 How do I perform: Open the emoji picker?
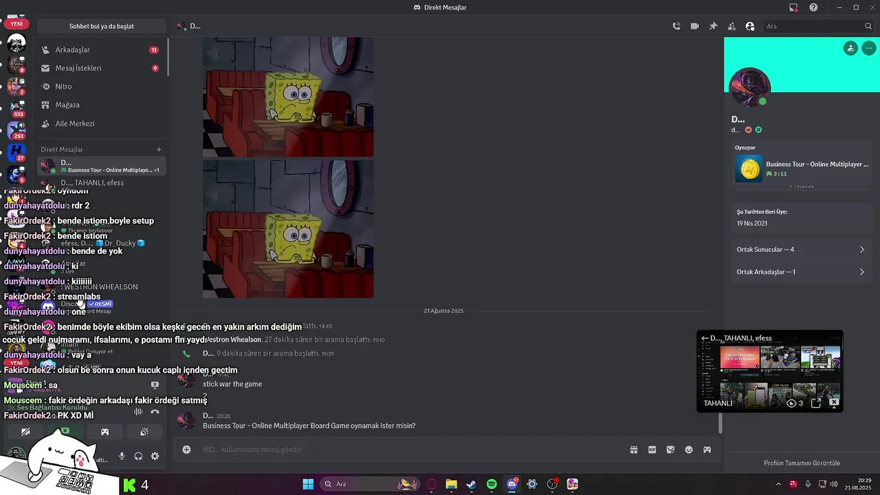[x=689, y=450]
